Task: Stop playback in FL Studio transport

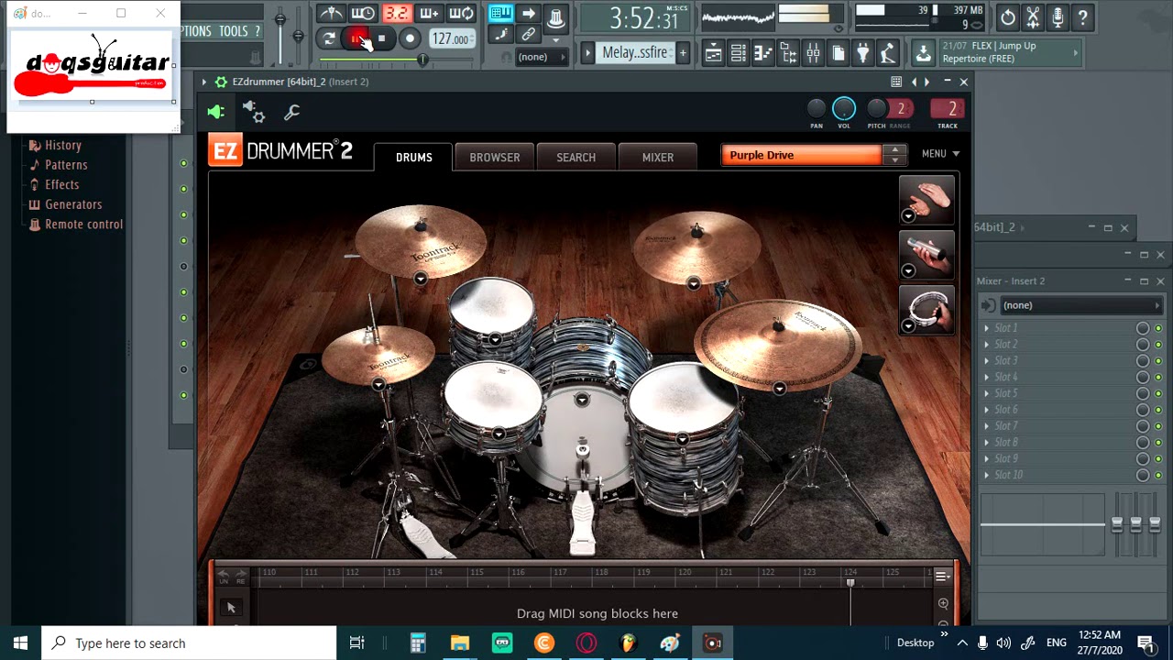Action: tap(381, 38)
